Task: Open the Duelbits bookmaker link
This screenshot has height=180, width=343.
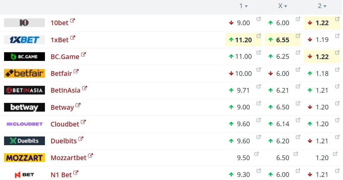Action: click(64, 141)
